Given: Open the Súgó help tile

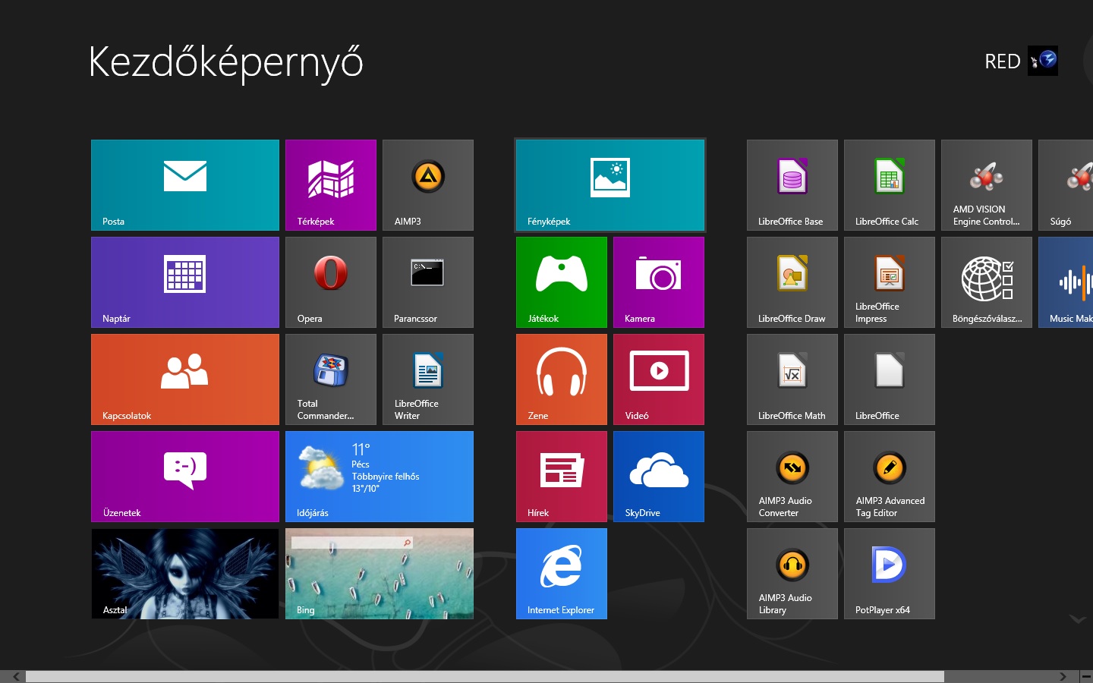Looking at the screenshot, I should pos(1066,185).
